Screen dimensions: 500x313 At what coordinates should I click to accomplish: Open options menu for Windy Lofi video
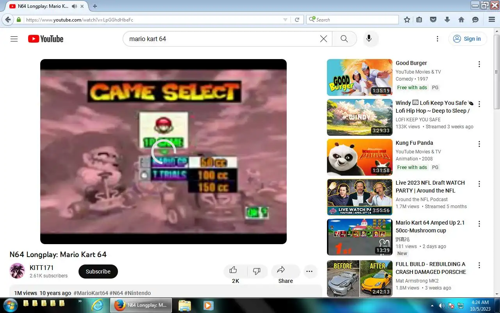pos(479,104)
